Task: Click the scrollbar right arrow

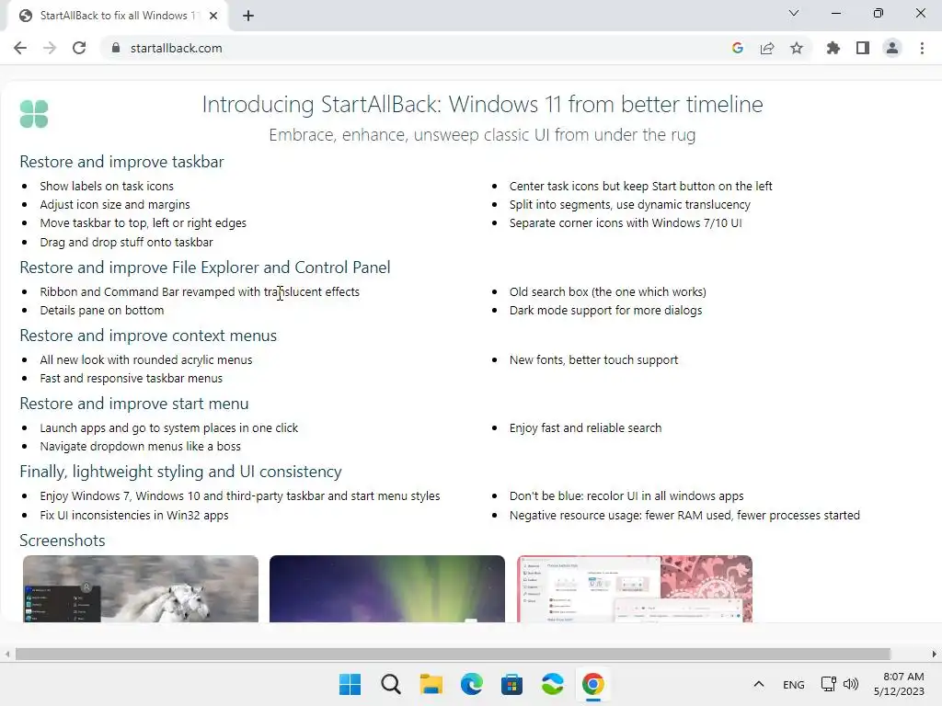Action: pyautogui.click(x=935, y=654)
